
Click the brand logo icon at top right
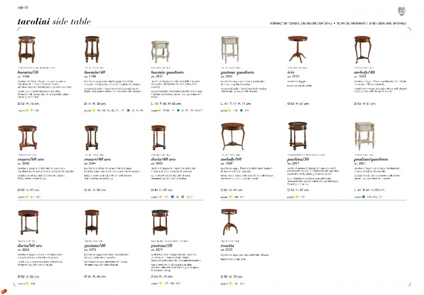coord(402,11)
